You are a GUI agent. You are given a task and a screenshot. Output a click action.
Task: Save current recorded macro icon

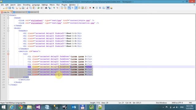click(x=104, y=8)
